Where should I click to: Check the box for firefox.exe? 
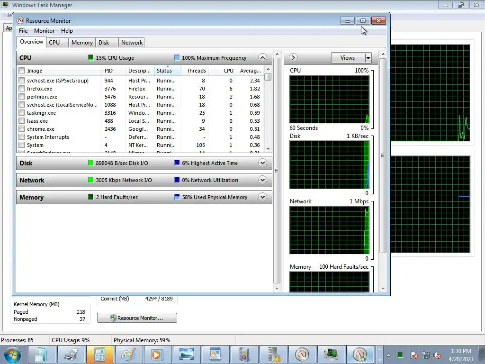[22, 89]
